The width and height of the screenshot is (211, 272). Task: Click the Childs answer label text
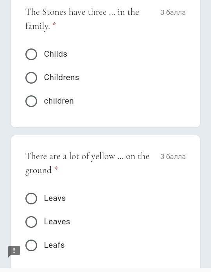[55, 54]
